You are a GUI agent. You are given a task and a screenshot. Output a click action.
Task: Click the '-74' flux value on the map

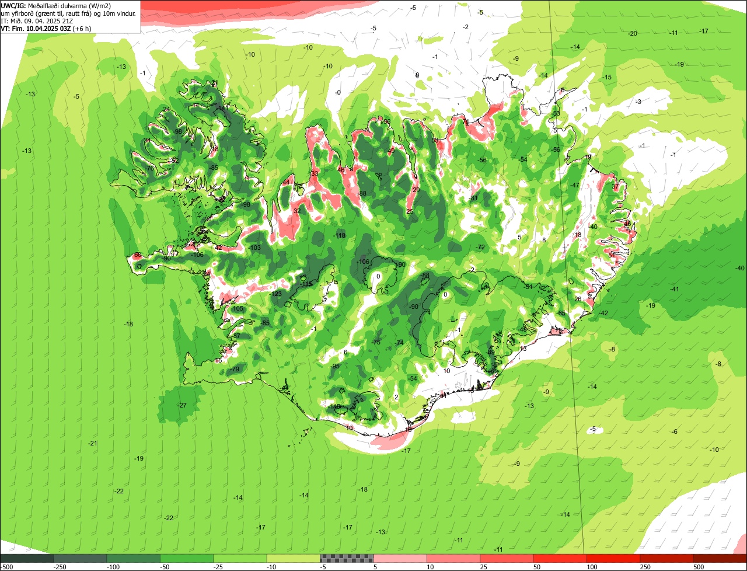(x=399, y=343)
